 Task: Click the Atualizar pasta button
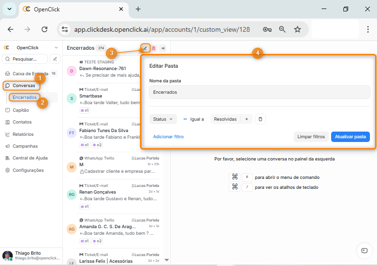[x=350, y=136]
